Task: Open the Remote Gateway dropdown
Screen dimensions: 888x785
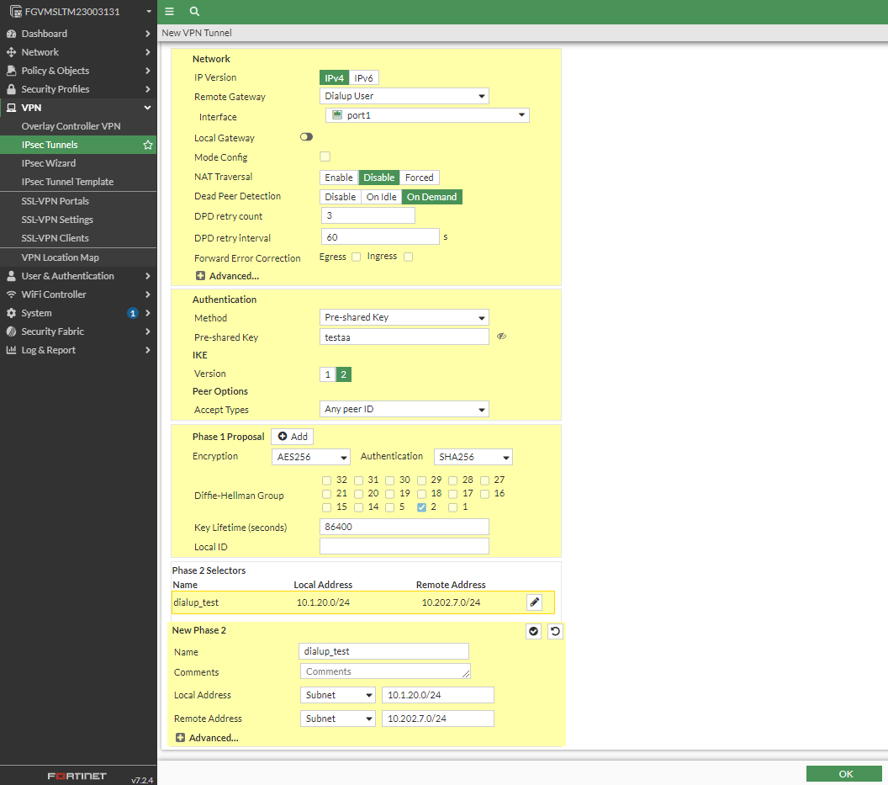Action: click(x=404, y=96)
